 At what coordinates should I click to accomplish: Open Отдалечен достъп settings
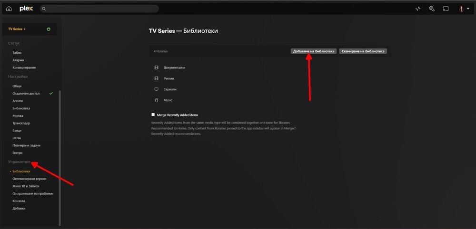click(x=26, y=93)
